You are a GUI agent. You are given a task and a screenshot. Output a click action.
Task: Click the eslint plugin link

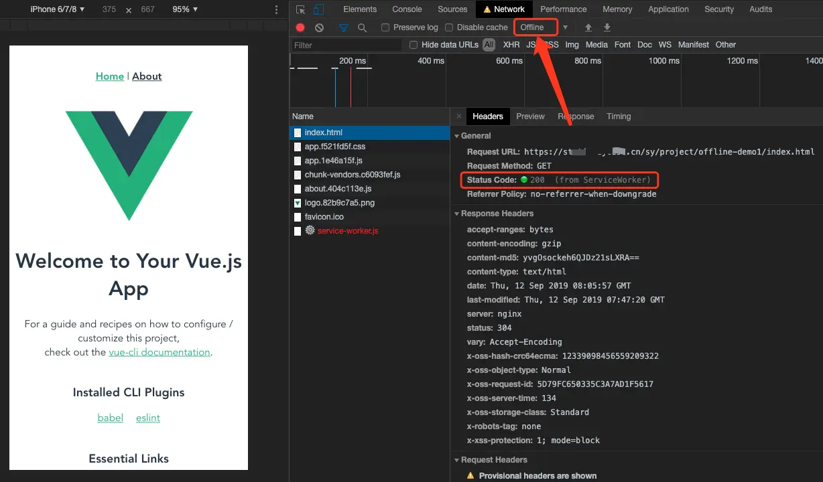coord(148,418)
